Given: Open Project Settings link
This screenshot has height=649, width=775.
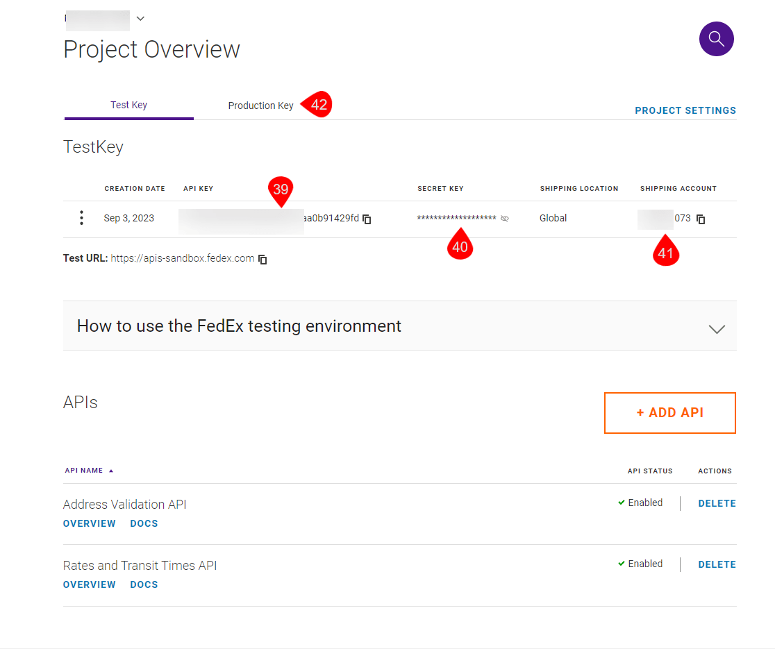Looking at the screenshot, I should pyautogui.click(x=685, y=110).
